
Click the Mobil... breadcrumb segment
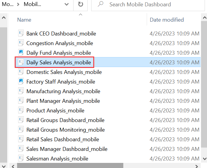(32, 4)
